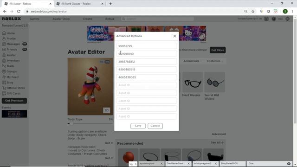Open the Chrome profile avatar icon

pyautogui.click(x=285, y=11)
